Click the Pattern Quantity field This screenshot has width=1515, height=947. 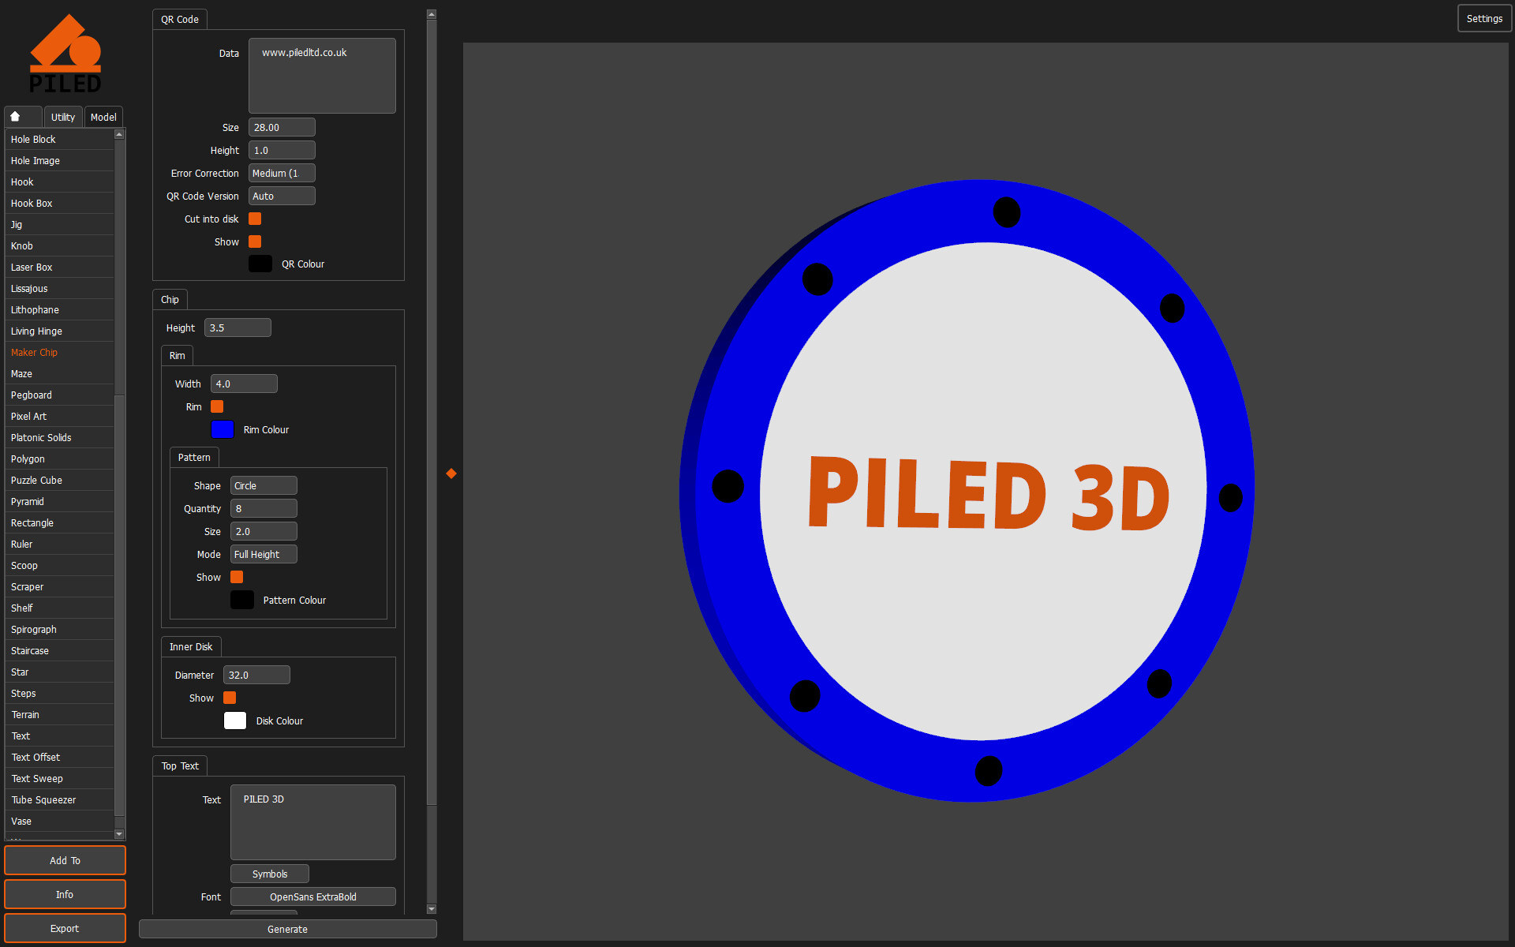(x=264, y=508)
